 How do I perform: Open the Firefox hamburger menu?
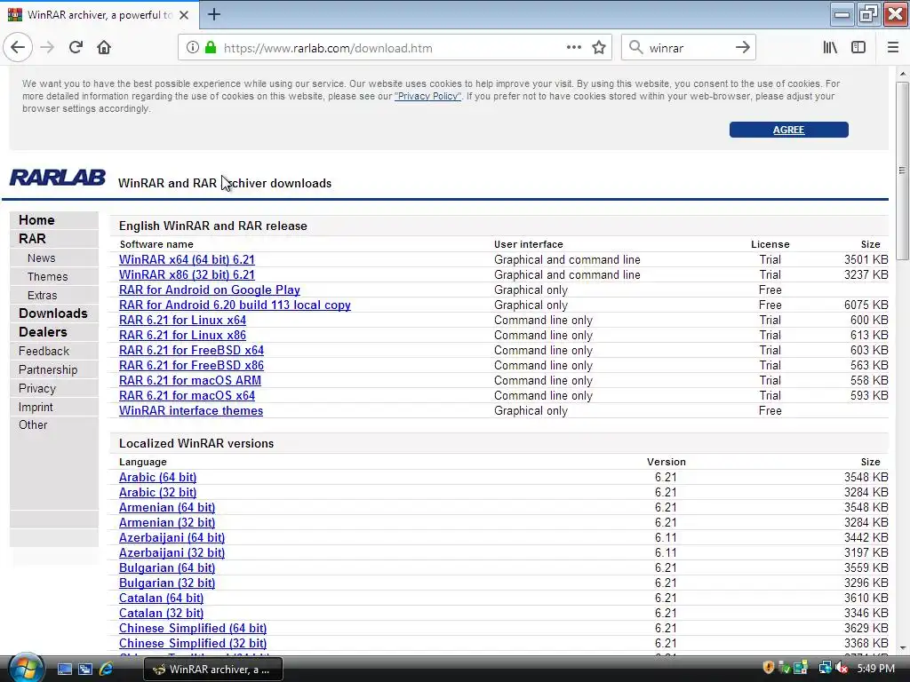pos(893,48)
